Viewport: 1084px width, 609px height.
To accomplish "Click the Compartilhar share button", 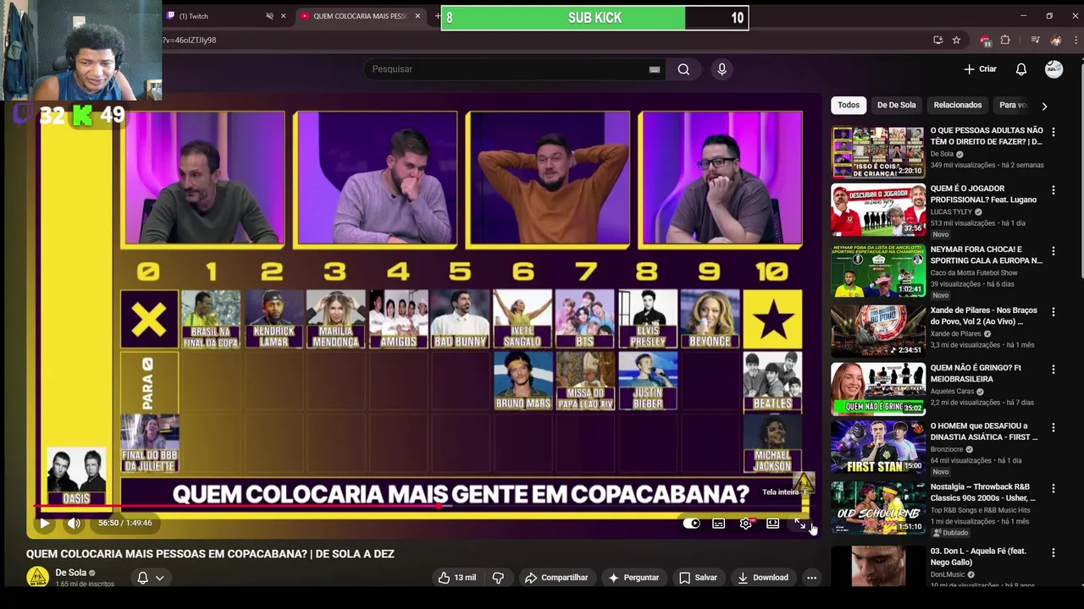I will 556,578.
